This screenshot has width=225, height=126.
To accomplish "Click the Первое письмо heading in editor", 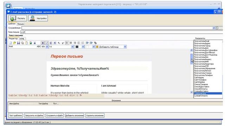I will coord(67,56).
